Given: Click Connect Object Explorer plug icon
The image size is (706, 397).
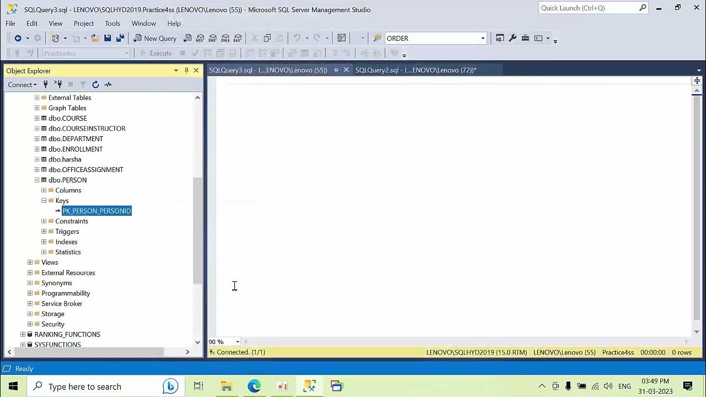Looking at the screenshot, I should click(46, 84).
